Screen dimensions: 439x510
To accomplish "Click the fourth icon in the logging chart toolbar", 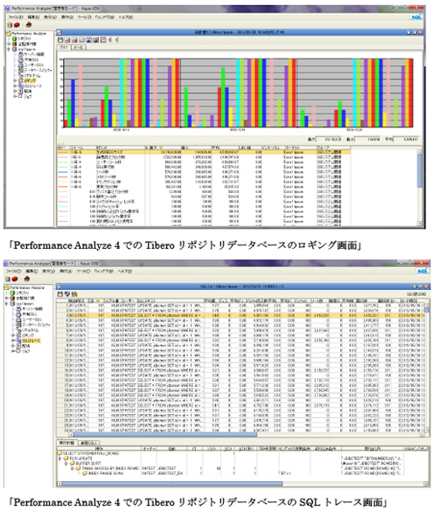I will tap(81, 40).
